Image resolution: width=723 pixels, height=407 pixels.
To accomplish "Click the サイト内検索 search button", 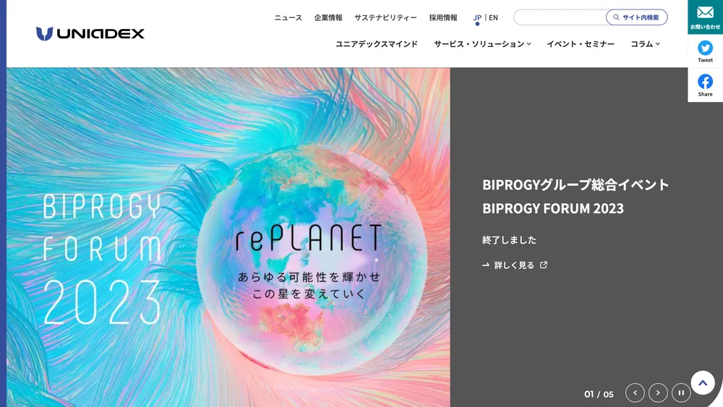I will (636, 17).
